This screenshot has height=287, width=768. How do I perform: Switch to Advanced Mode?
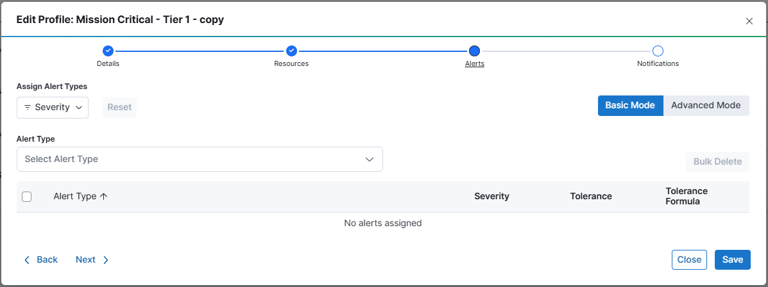coord(706,106)
